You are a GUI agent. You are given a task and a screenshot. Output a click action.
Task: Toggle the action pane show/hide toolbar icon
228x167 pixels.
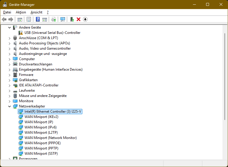tap(45, 19)
